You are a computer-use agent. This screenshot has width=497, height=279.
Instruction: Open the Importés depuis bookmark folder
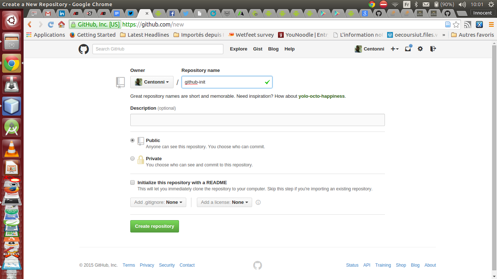[x=199, y=35]
